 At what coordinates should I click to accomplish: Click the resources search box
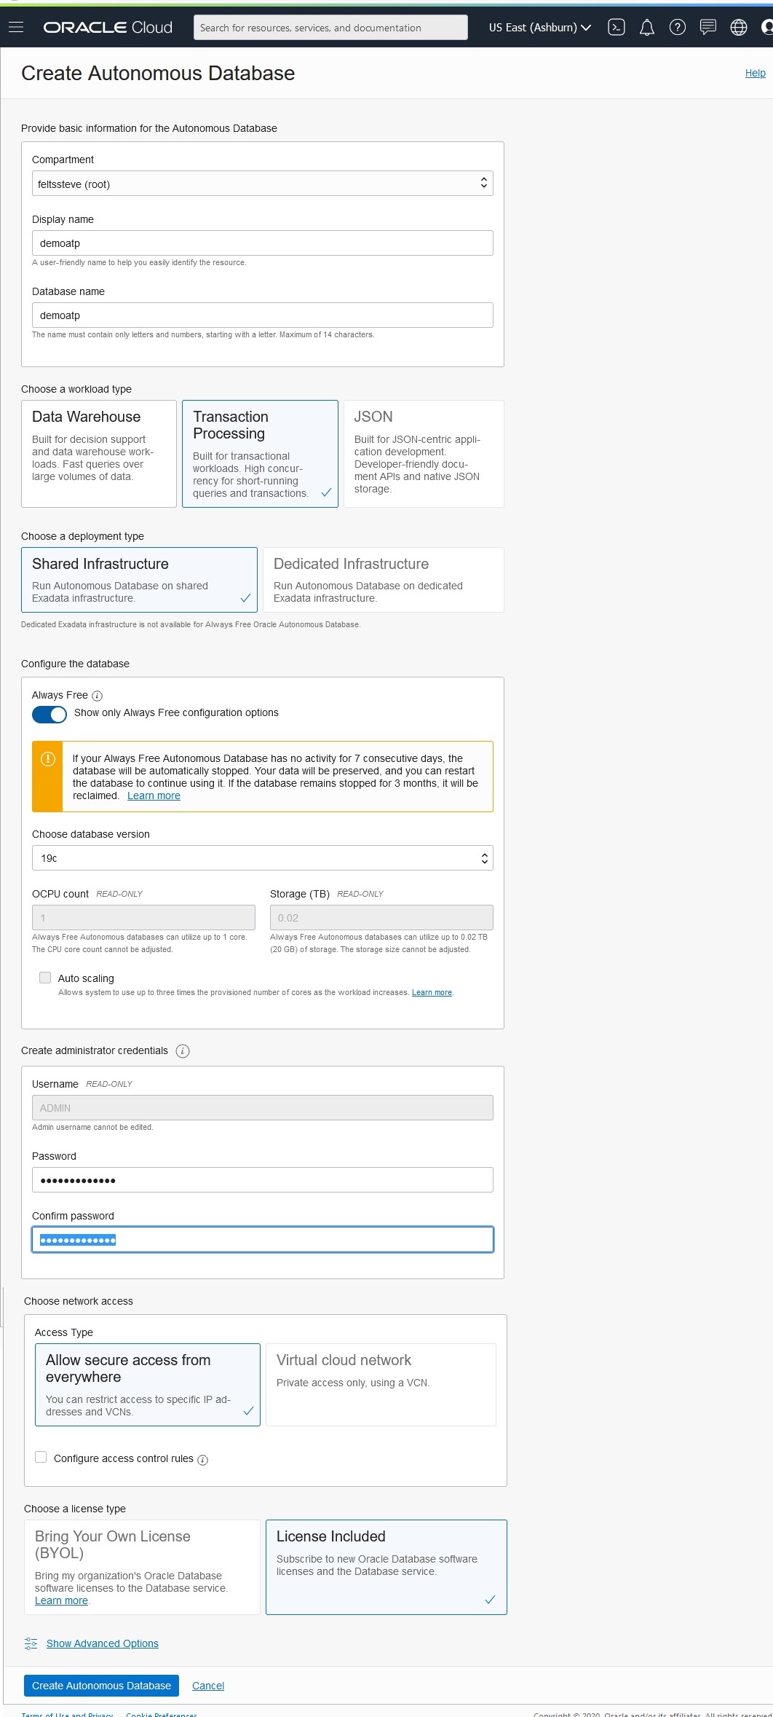[330, 28]
